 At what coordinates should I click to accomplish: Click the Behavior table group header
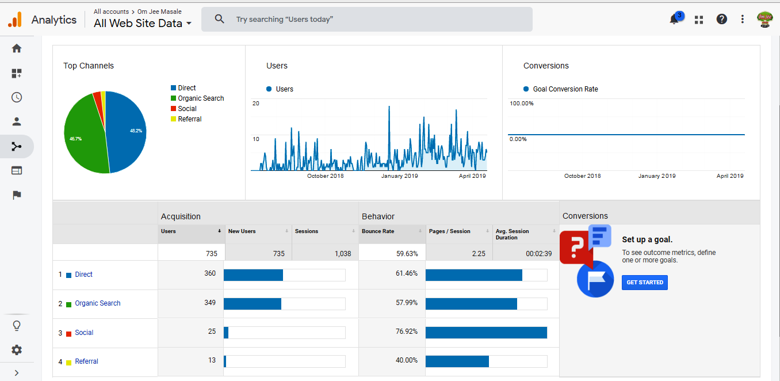(x=378, y=216)
